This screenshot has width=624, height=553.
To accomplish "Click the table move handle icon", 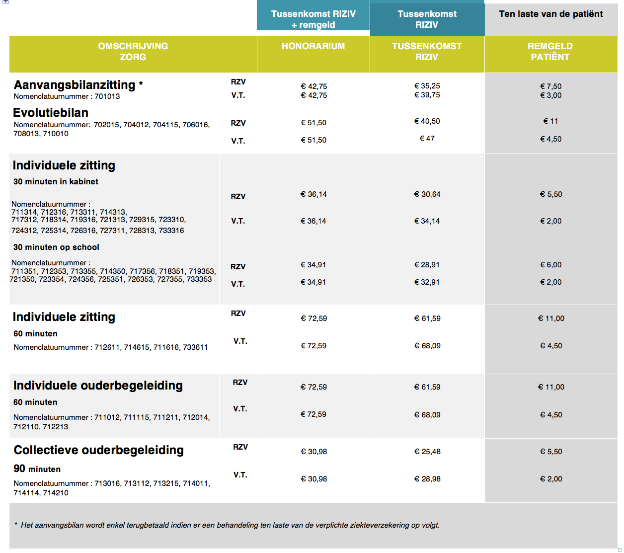I will 5,1.
